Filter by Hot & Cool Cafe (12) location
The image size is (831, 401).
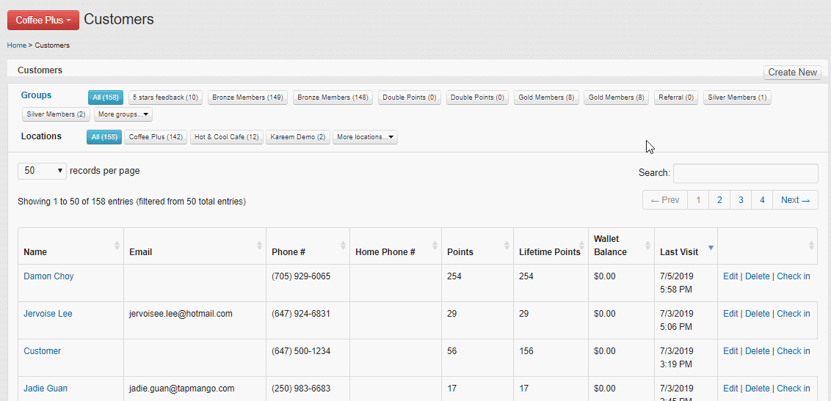coord(226,137)
